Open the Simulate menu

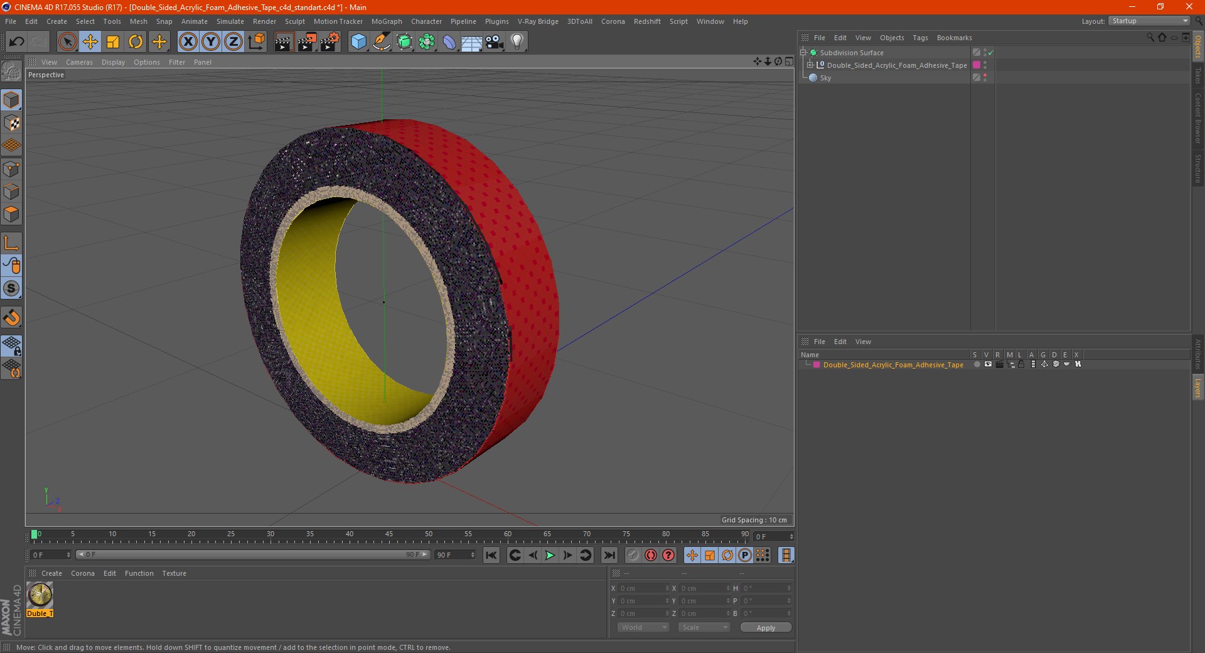pyautogui.click(x=230, y=21)
